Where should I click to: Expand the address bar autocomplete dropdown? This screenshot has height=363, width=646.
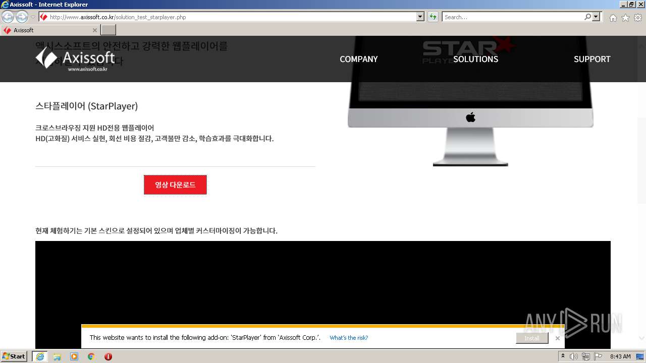[x=420, y=17]
